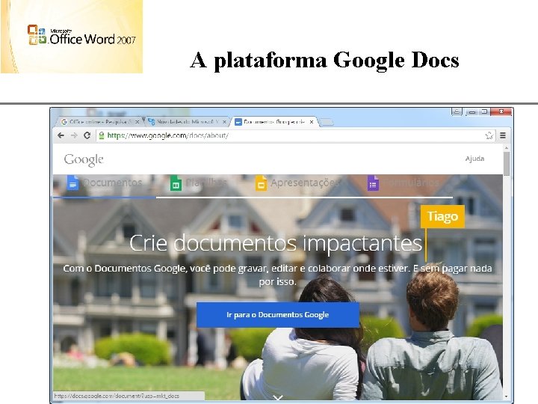Open a new browser tab
The image size is (538, 404).
(327, 122)
